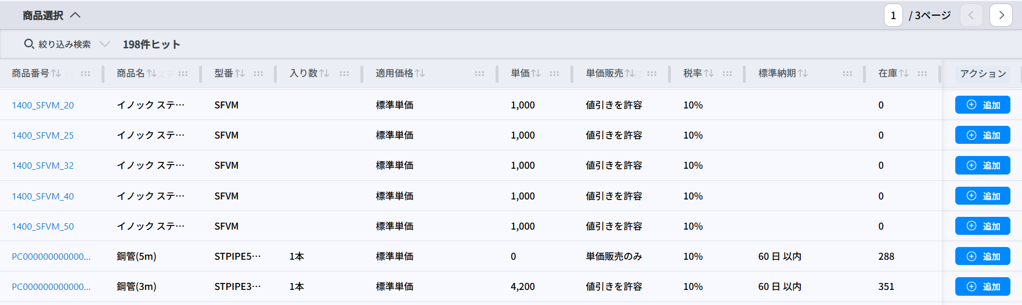Sort the 税率 column with its arrows
Viewport: 1022px width, 305px height.
pyautogui.click(x=709, y=73)
